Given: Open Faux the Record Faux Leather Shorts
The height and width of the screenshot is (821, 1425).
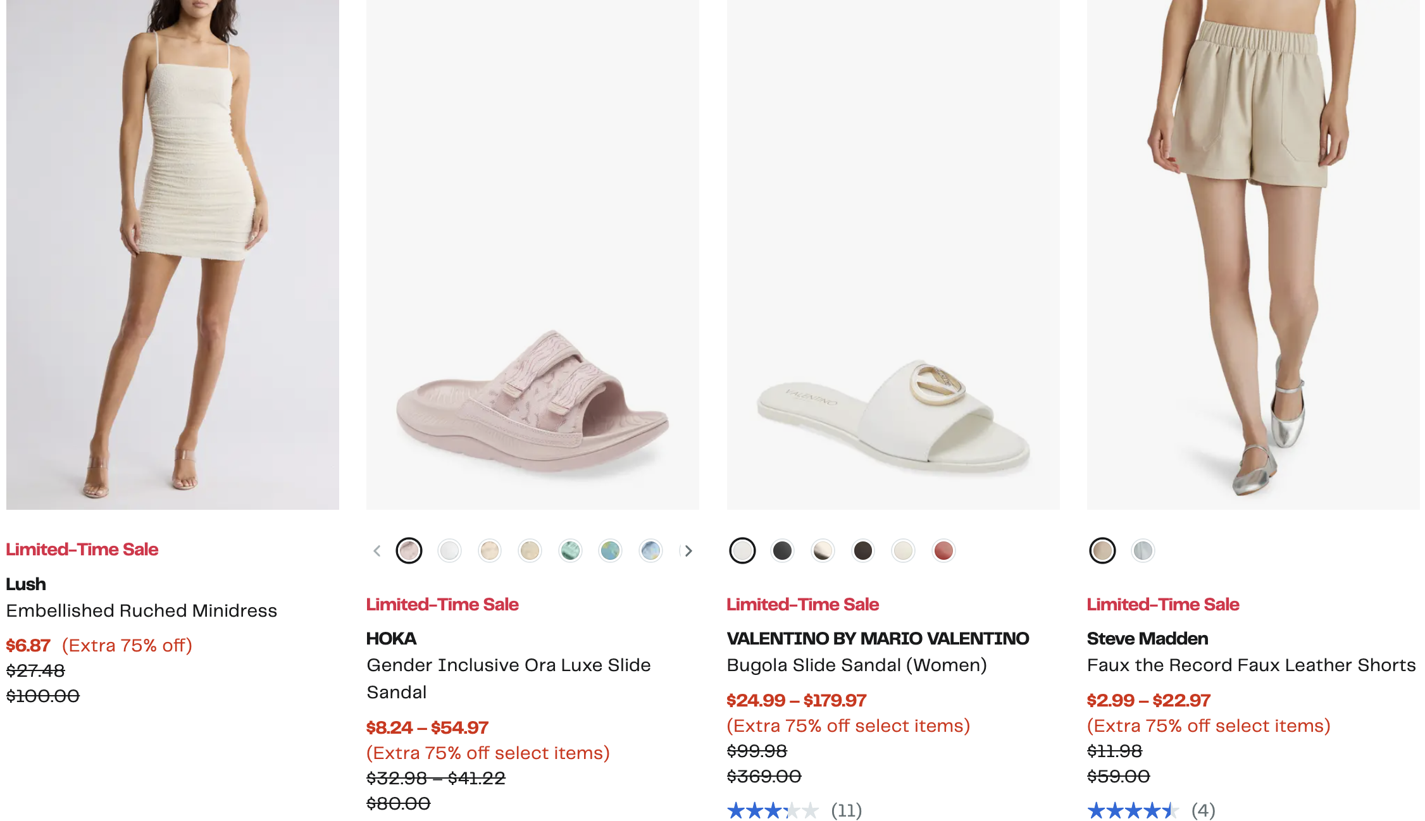Looking at the screenshot, I should (1251, 665).
